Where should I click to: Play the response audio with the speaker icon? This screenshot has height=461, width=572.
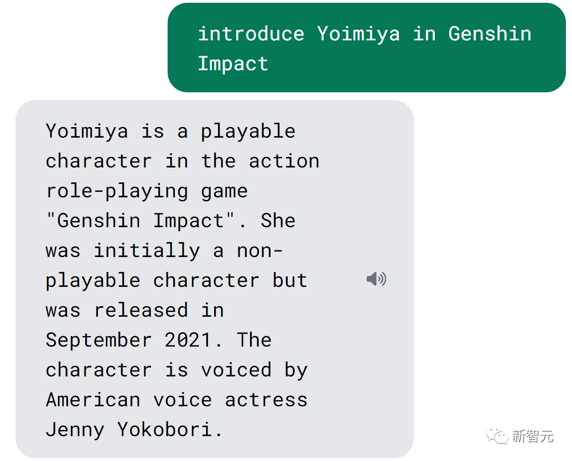(376, 279)
